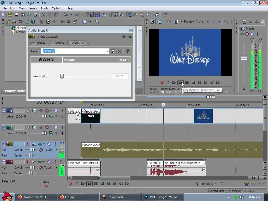Click the lightning bolt import icon
The height and width of the screenshot is (201, 268).
pyautogui.click(x=8, y=22)
